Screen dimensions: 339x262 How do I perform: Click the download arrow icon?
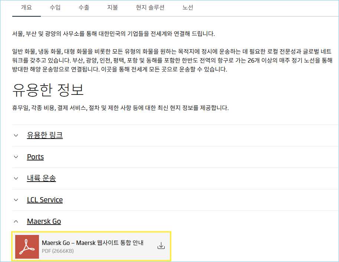tap(161, 246)
